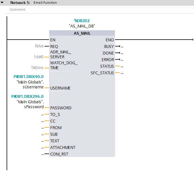Image resolution: width=194 pixels, height=171 pixels.
Task: Click the DONE output placeholder
Action: coord(122,53)
